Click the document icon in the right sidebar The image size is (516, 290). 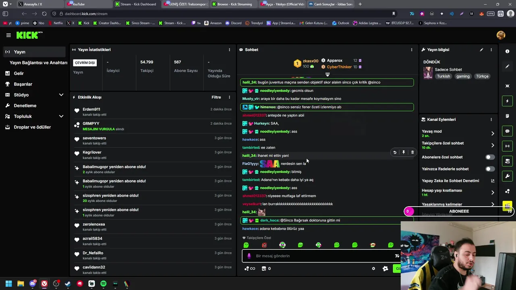coord(507,116)
